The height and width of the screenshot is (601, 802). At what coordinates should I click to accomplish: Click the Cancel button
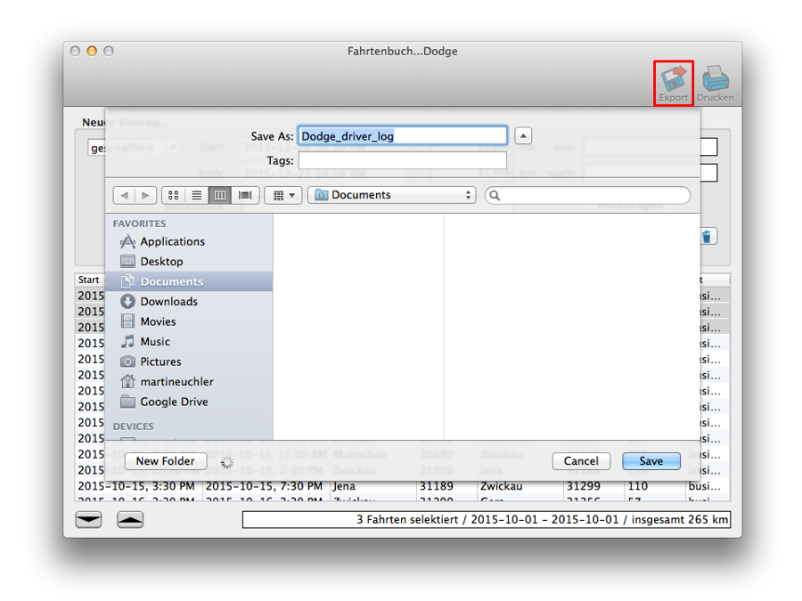tap(581, 461)
